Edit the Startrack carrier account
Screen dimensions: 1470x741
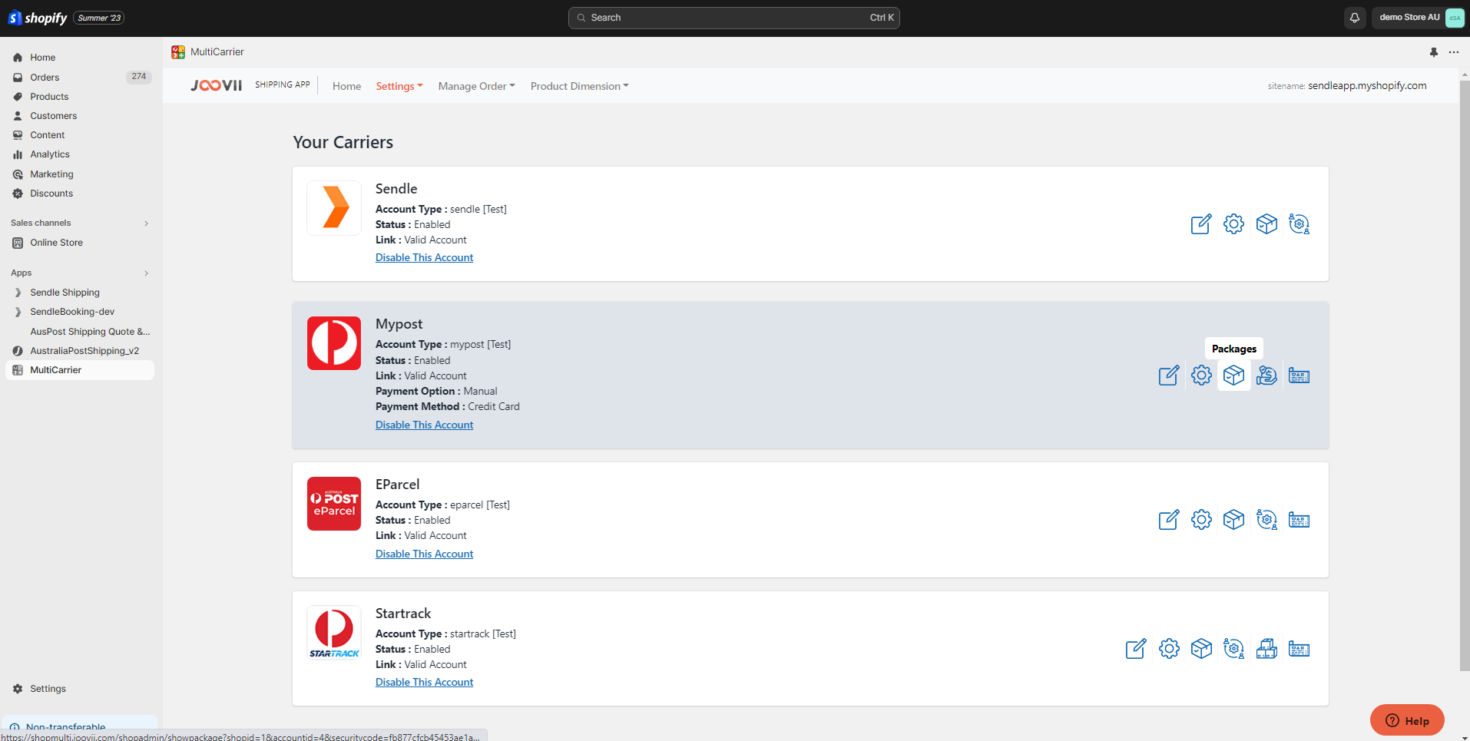point(1136,649)
